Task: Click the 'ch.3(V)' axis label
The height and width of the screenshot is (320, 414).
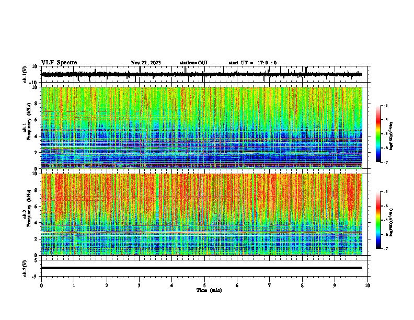Action: point(25,268)
